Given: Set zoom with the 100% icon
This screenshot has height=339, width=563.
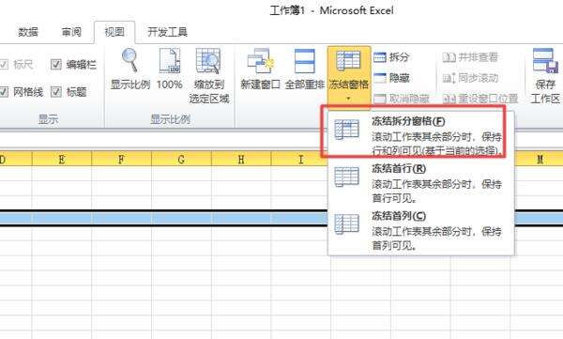Looking at the screenshot, I should coord(170,60).
